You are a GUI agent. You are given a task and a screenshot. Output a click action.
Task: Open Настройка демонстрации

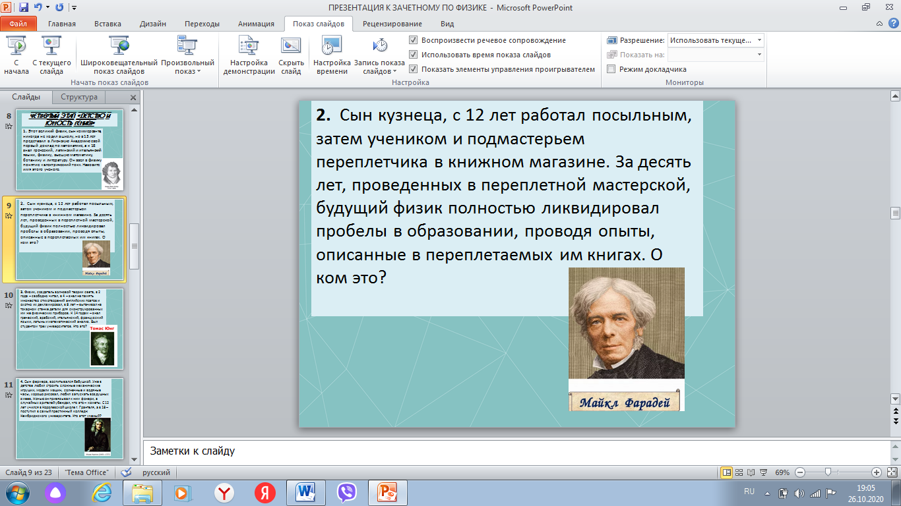click(x=249, y=55)
